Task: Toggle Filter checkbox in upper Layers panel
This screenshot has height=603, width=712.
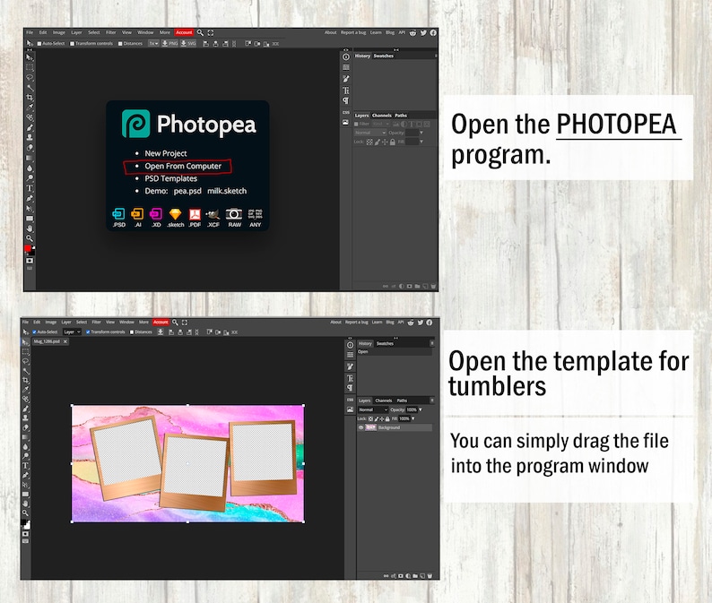Action: pos(357,124)
